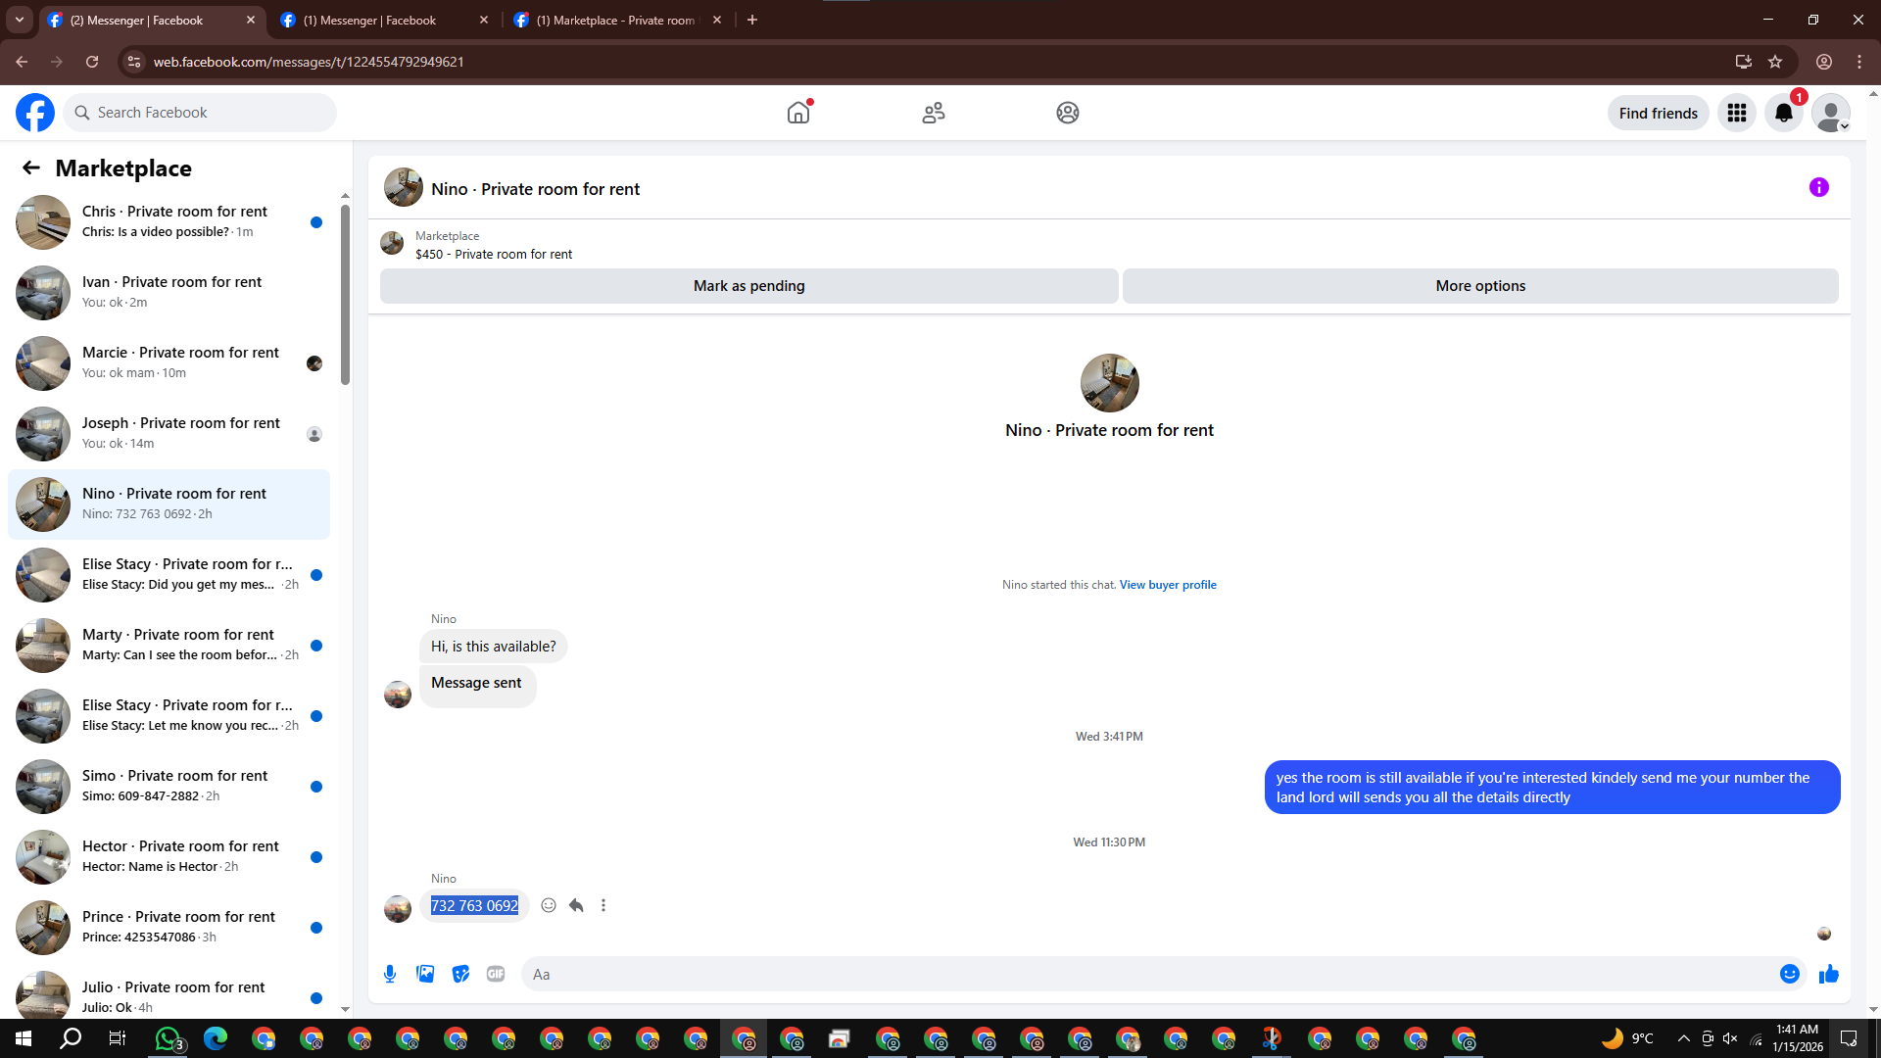This screenshot has height=1058, width=1881.
Task: Click Mark as pending button
Action: coord(748,286)
